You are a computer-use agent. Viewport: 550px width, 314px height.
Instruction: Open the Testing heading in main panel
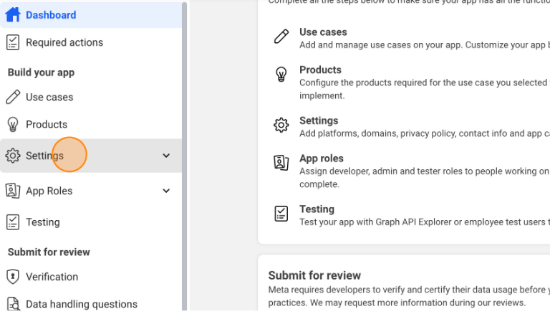pyautogui.click(x=317, y=209)
